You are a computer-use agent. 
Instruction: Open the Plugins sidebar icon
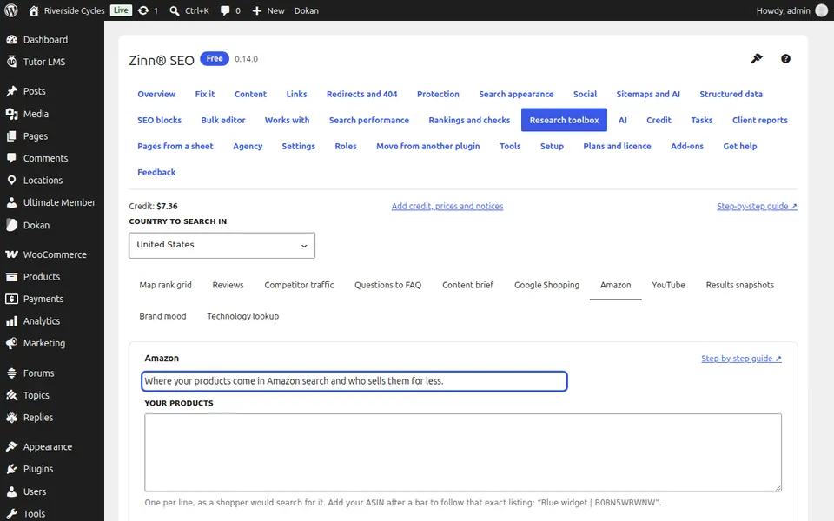[x=11, y=469]
